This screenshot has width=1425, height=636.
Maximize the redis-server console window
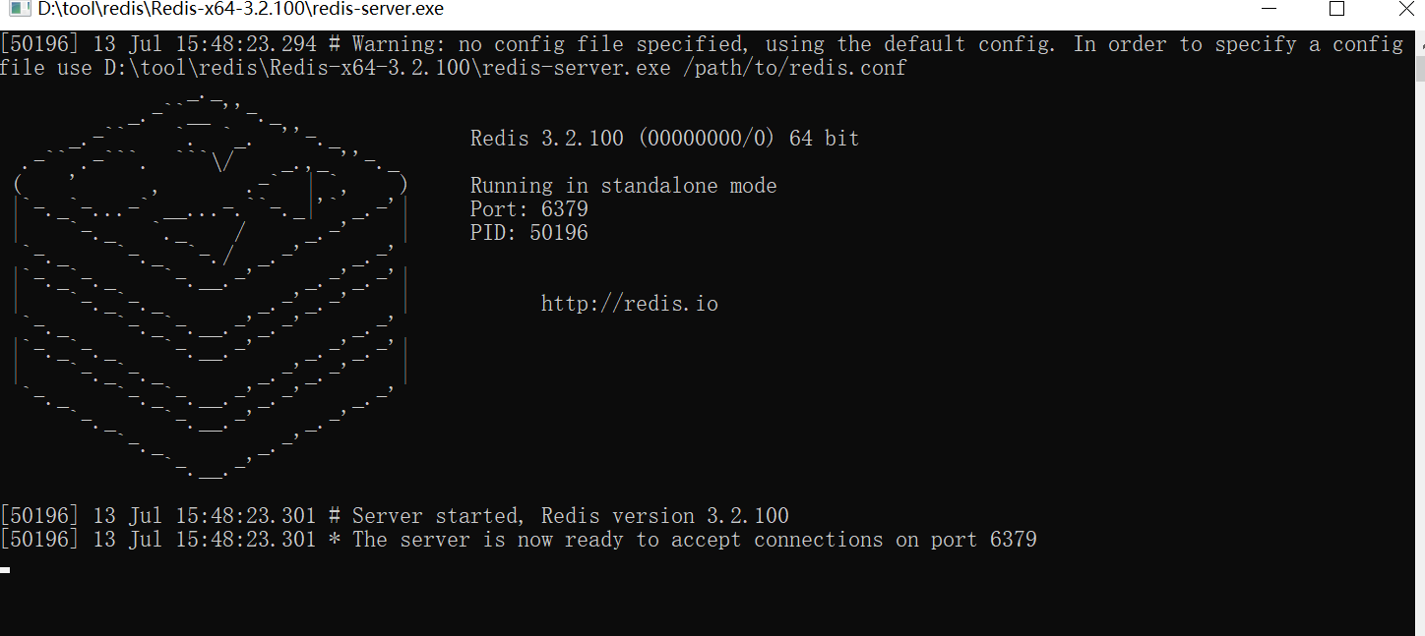1336,9
